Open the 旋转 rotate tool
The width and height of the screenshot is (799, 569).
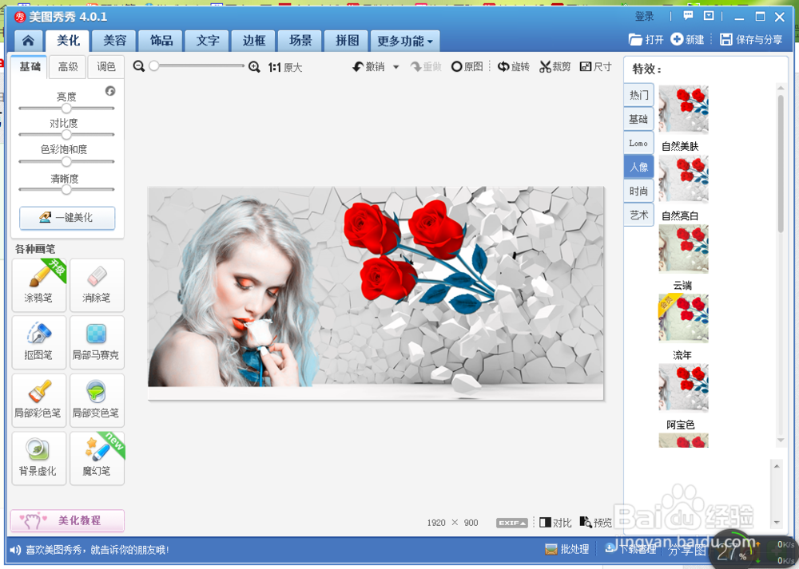(x=514, y=67)
